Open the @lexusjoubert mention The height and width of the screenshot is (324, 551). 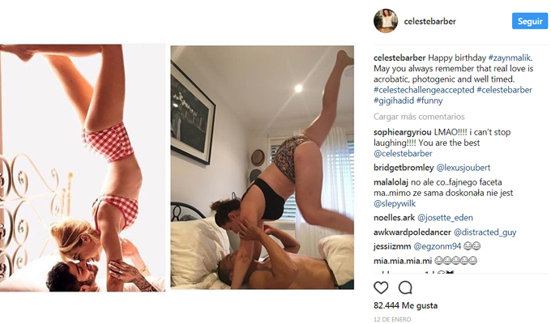pyautogui.click(x=463, y=168)
